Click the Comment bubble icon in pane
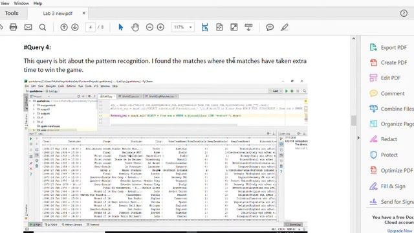Viewport: 414px width, 233px height. coord(373,93)
